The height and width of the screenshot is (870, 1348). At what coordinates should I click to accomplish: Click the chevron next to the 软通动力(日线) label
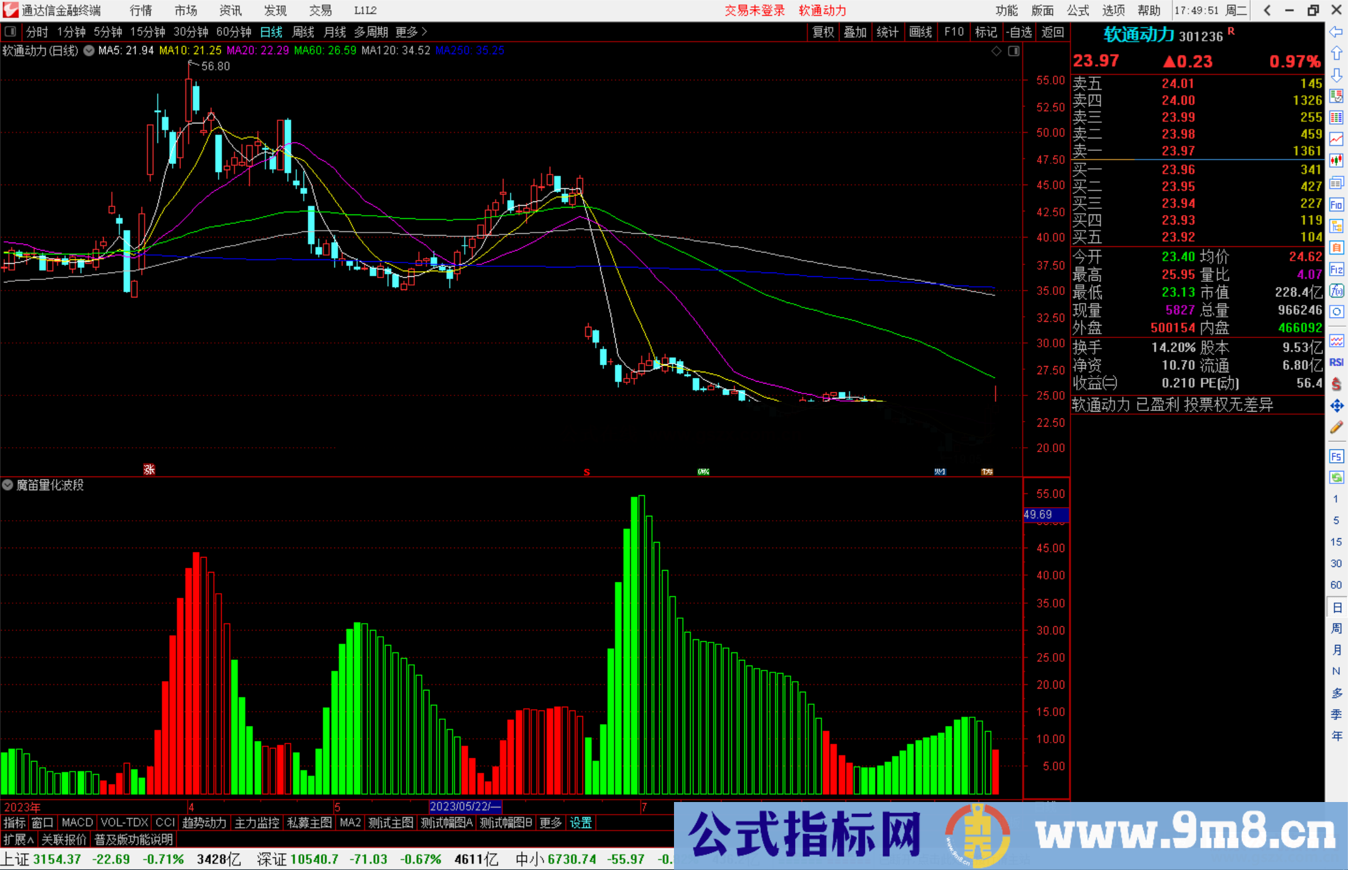[89, 51]
